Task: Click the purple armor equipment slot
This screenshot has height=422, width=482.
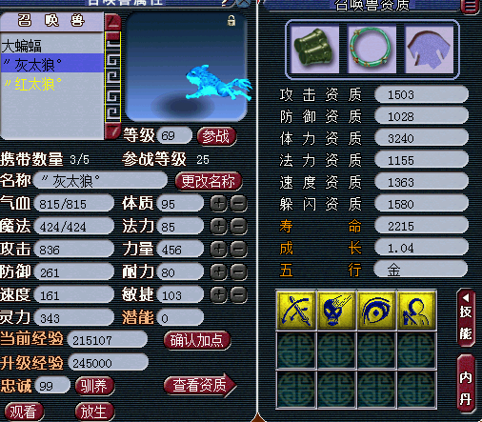Action: tap(430, 50)
